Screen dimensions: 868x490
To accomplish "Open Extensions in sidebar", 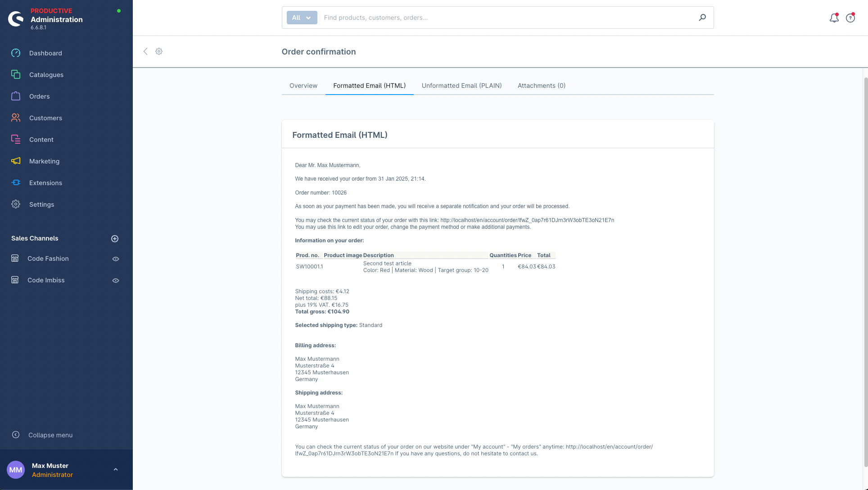I will coord(45,182).
